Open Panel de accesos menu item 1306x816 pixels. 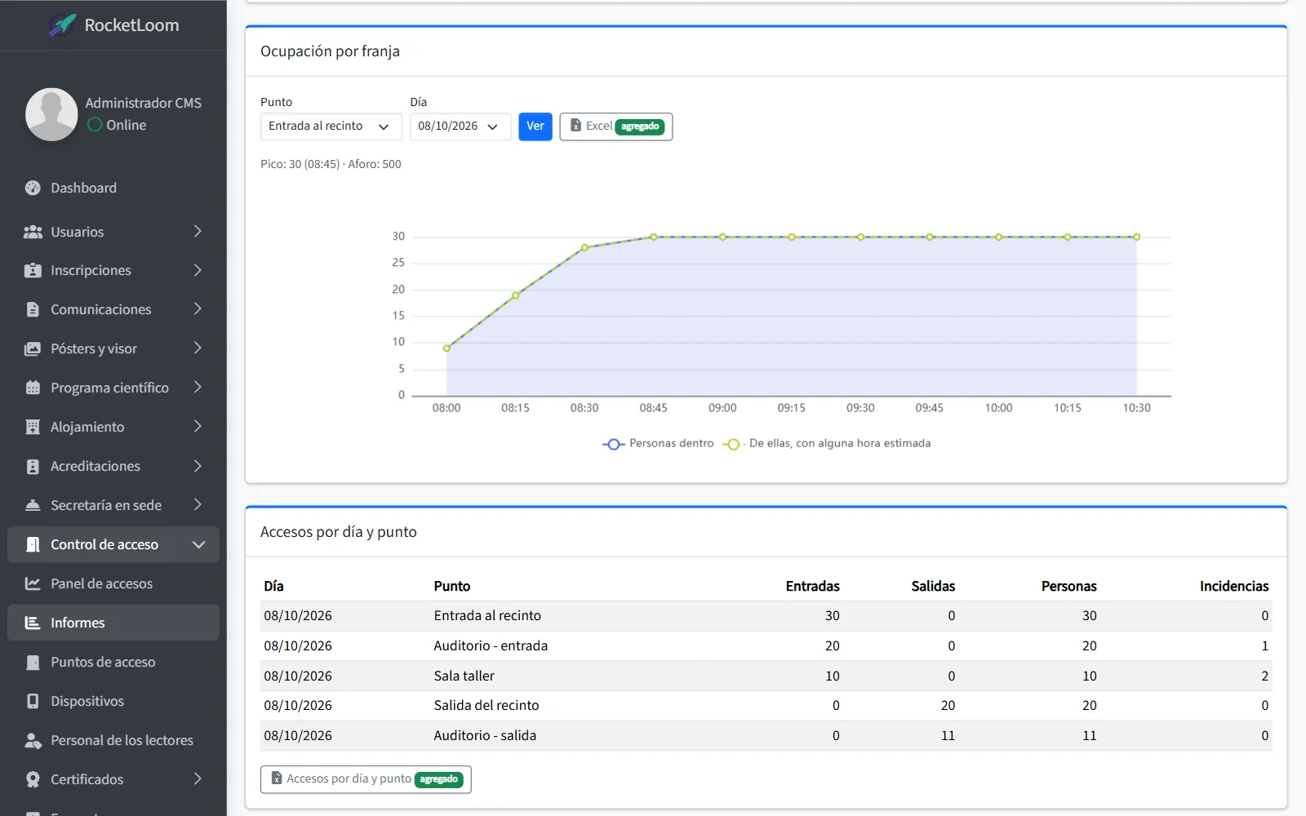pyautogui.click(x=113, y=583)
